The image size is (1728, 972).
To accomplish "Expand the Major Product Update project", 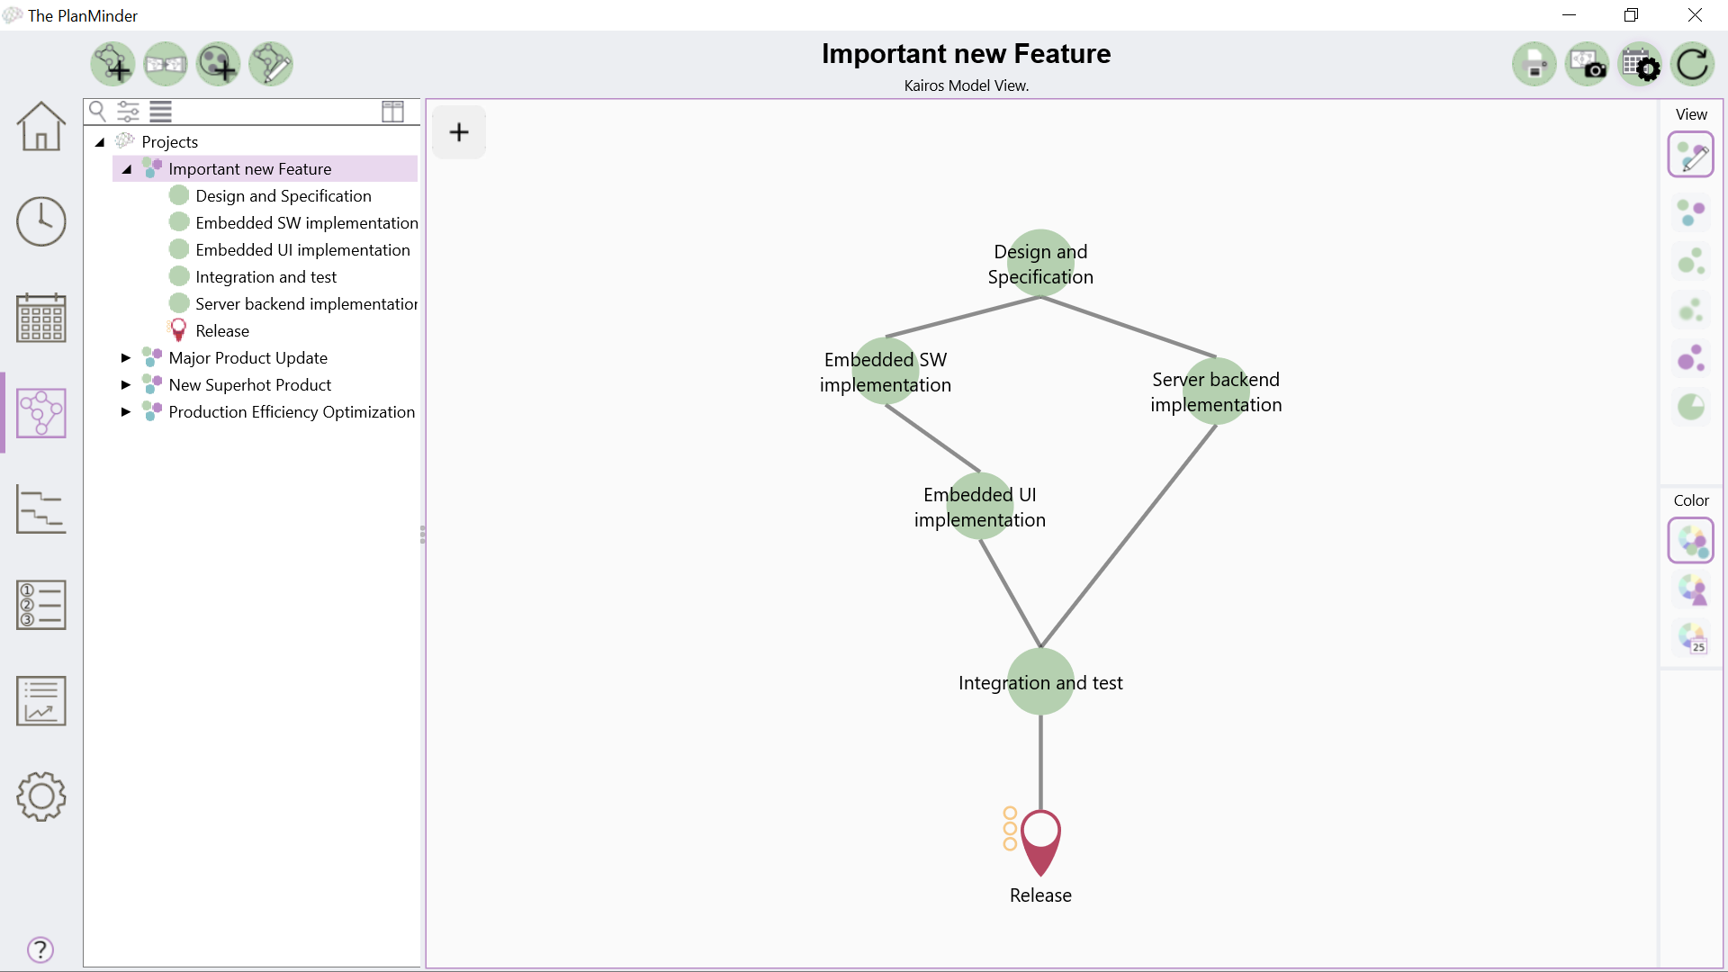I will pos(126,358).
